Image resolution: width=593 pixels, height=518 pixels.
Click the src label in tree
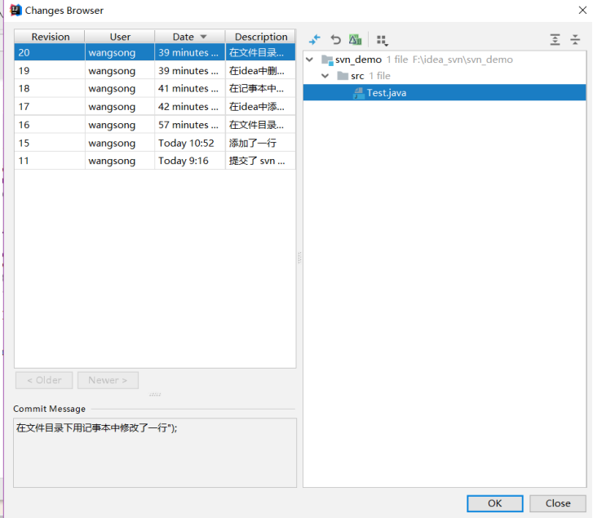[x=357, y=76]
